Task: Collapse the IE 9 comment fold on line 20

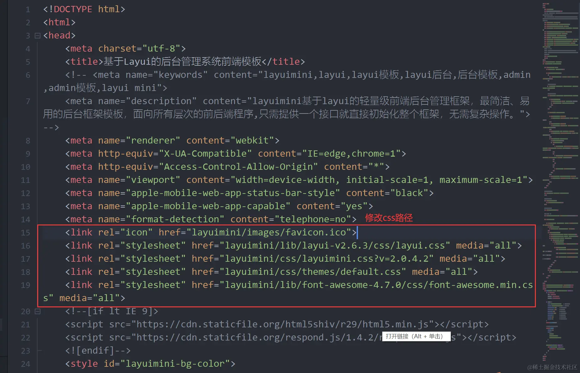Action: click(x=38, y=311)
